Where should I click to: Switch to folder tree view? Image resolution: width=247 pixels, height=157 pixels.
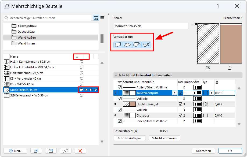(x=96, y=18)
